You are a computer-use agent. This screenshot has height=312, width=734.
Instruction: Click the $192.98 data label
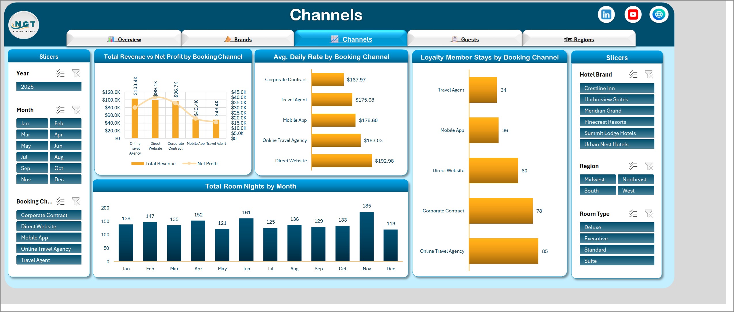384,161
